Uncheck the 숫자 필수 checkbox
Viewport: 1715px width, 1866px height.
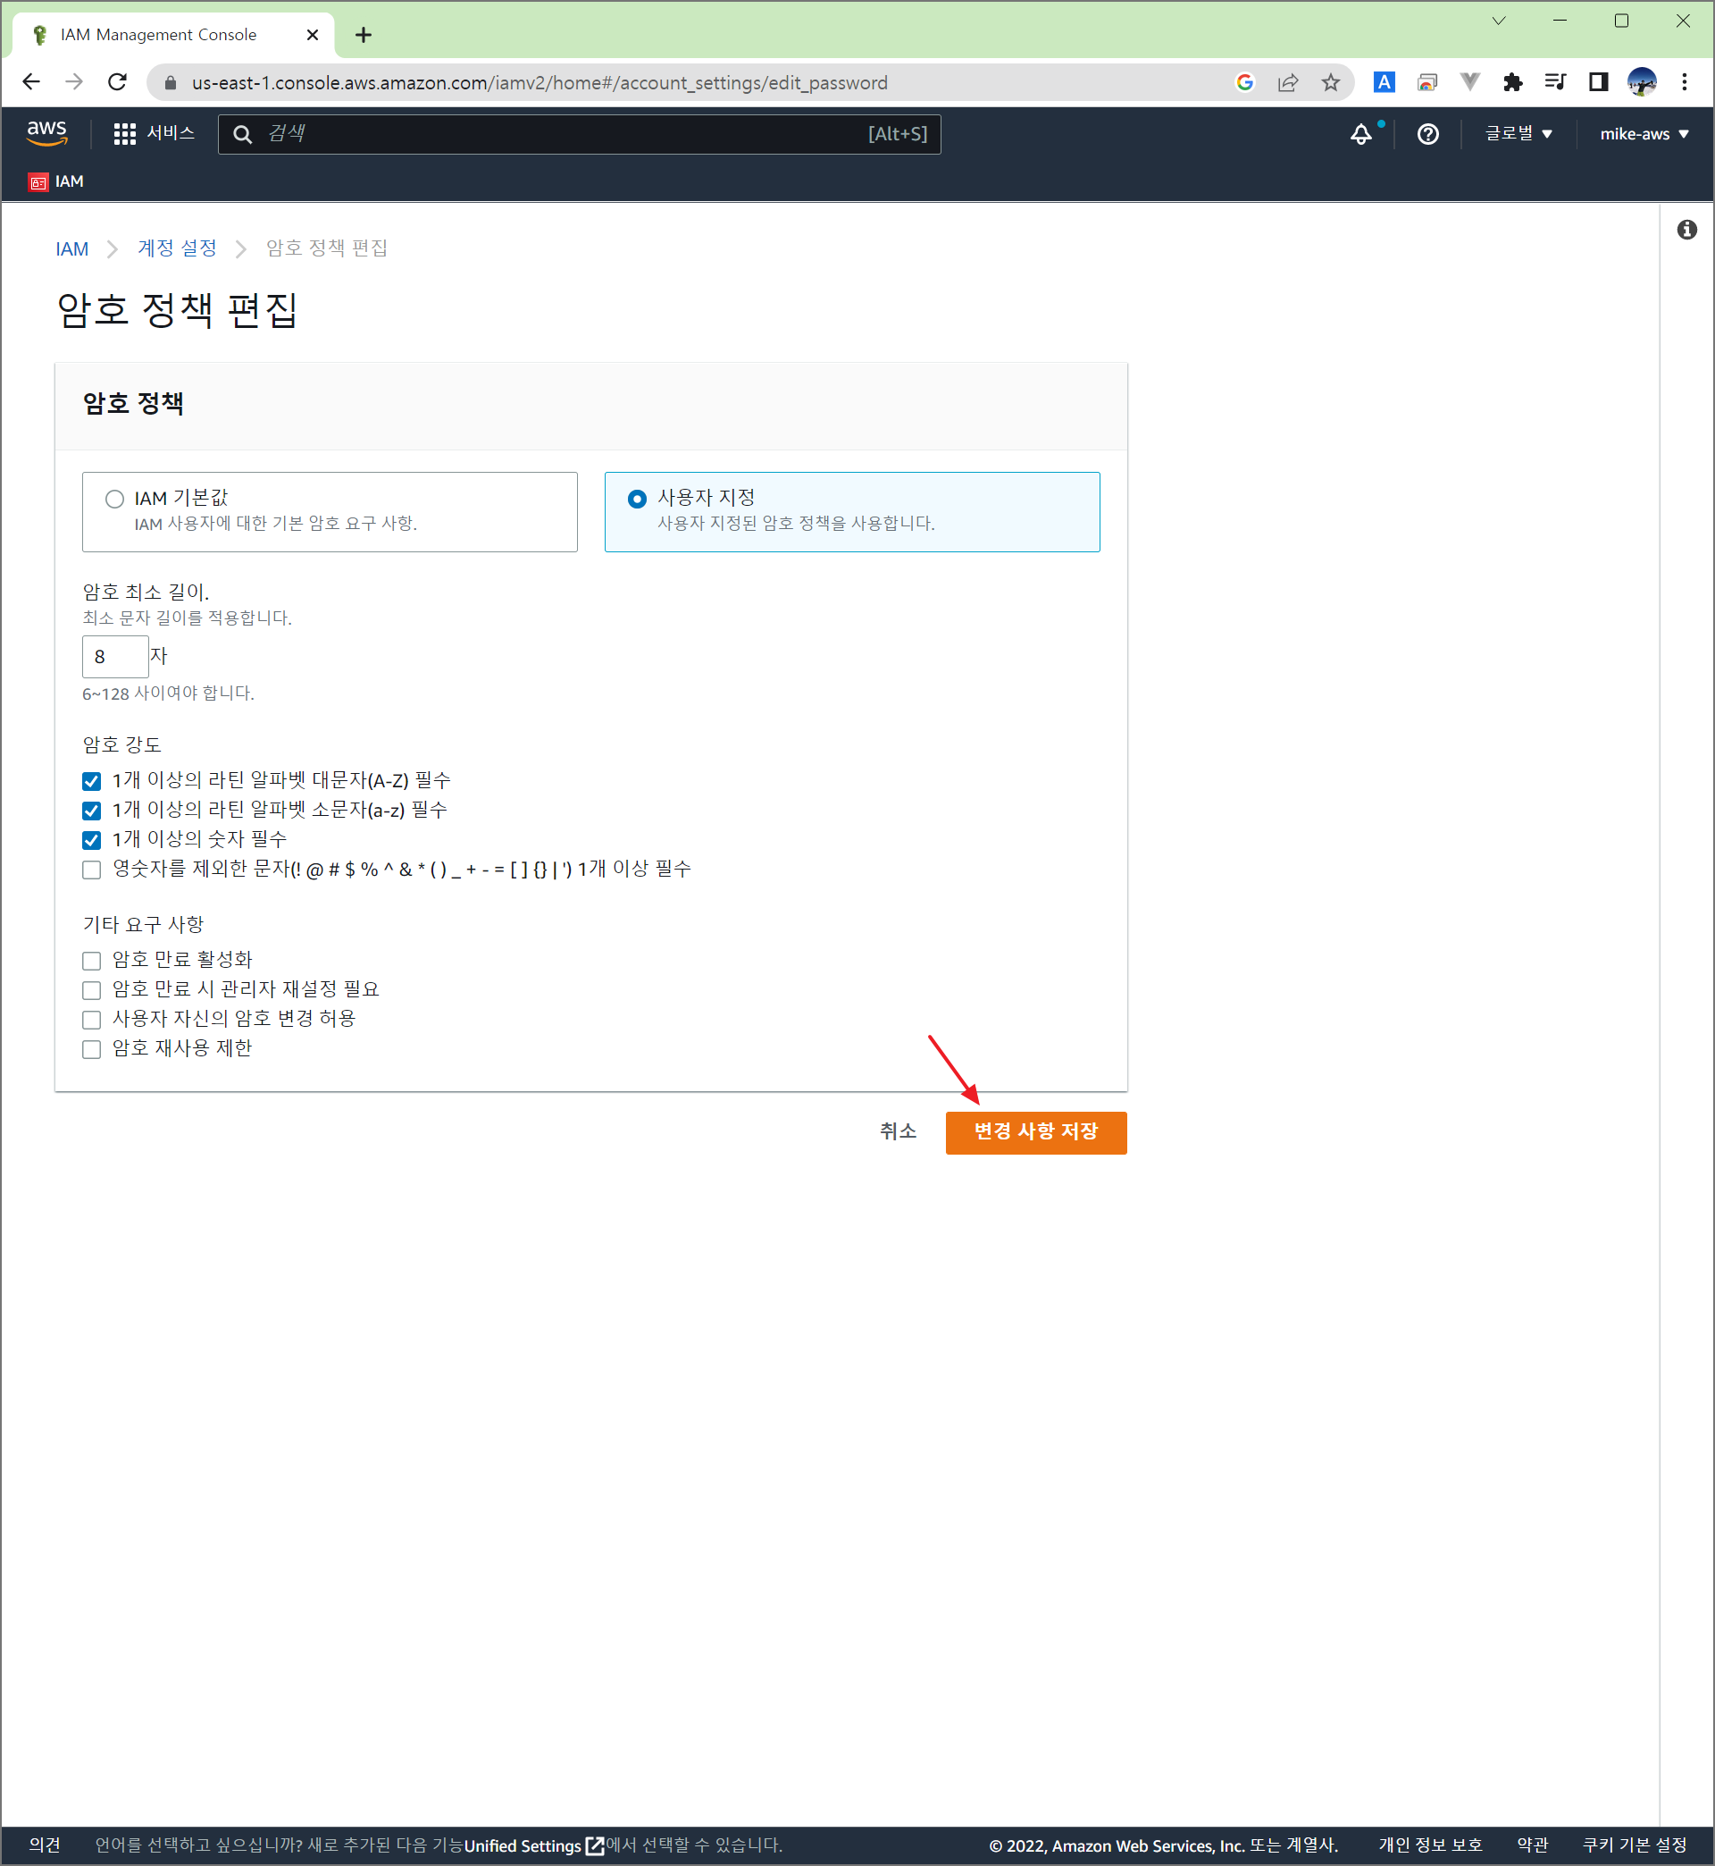point(91,841)
